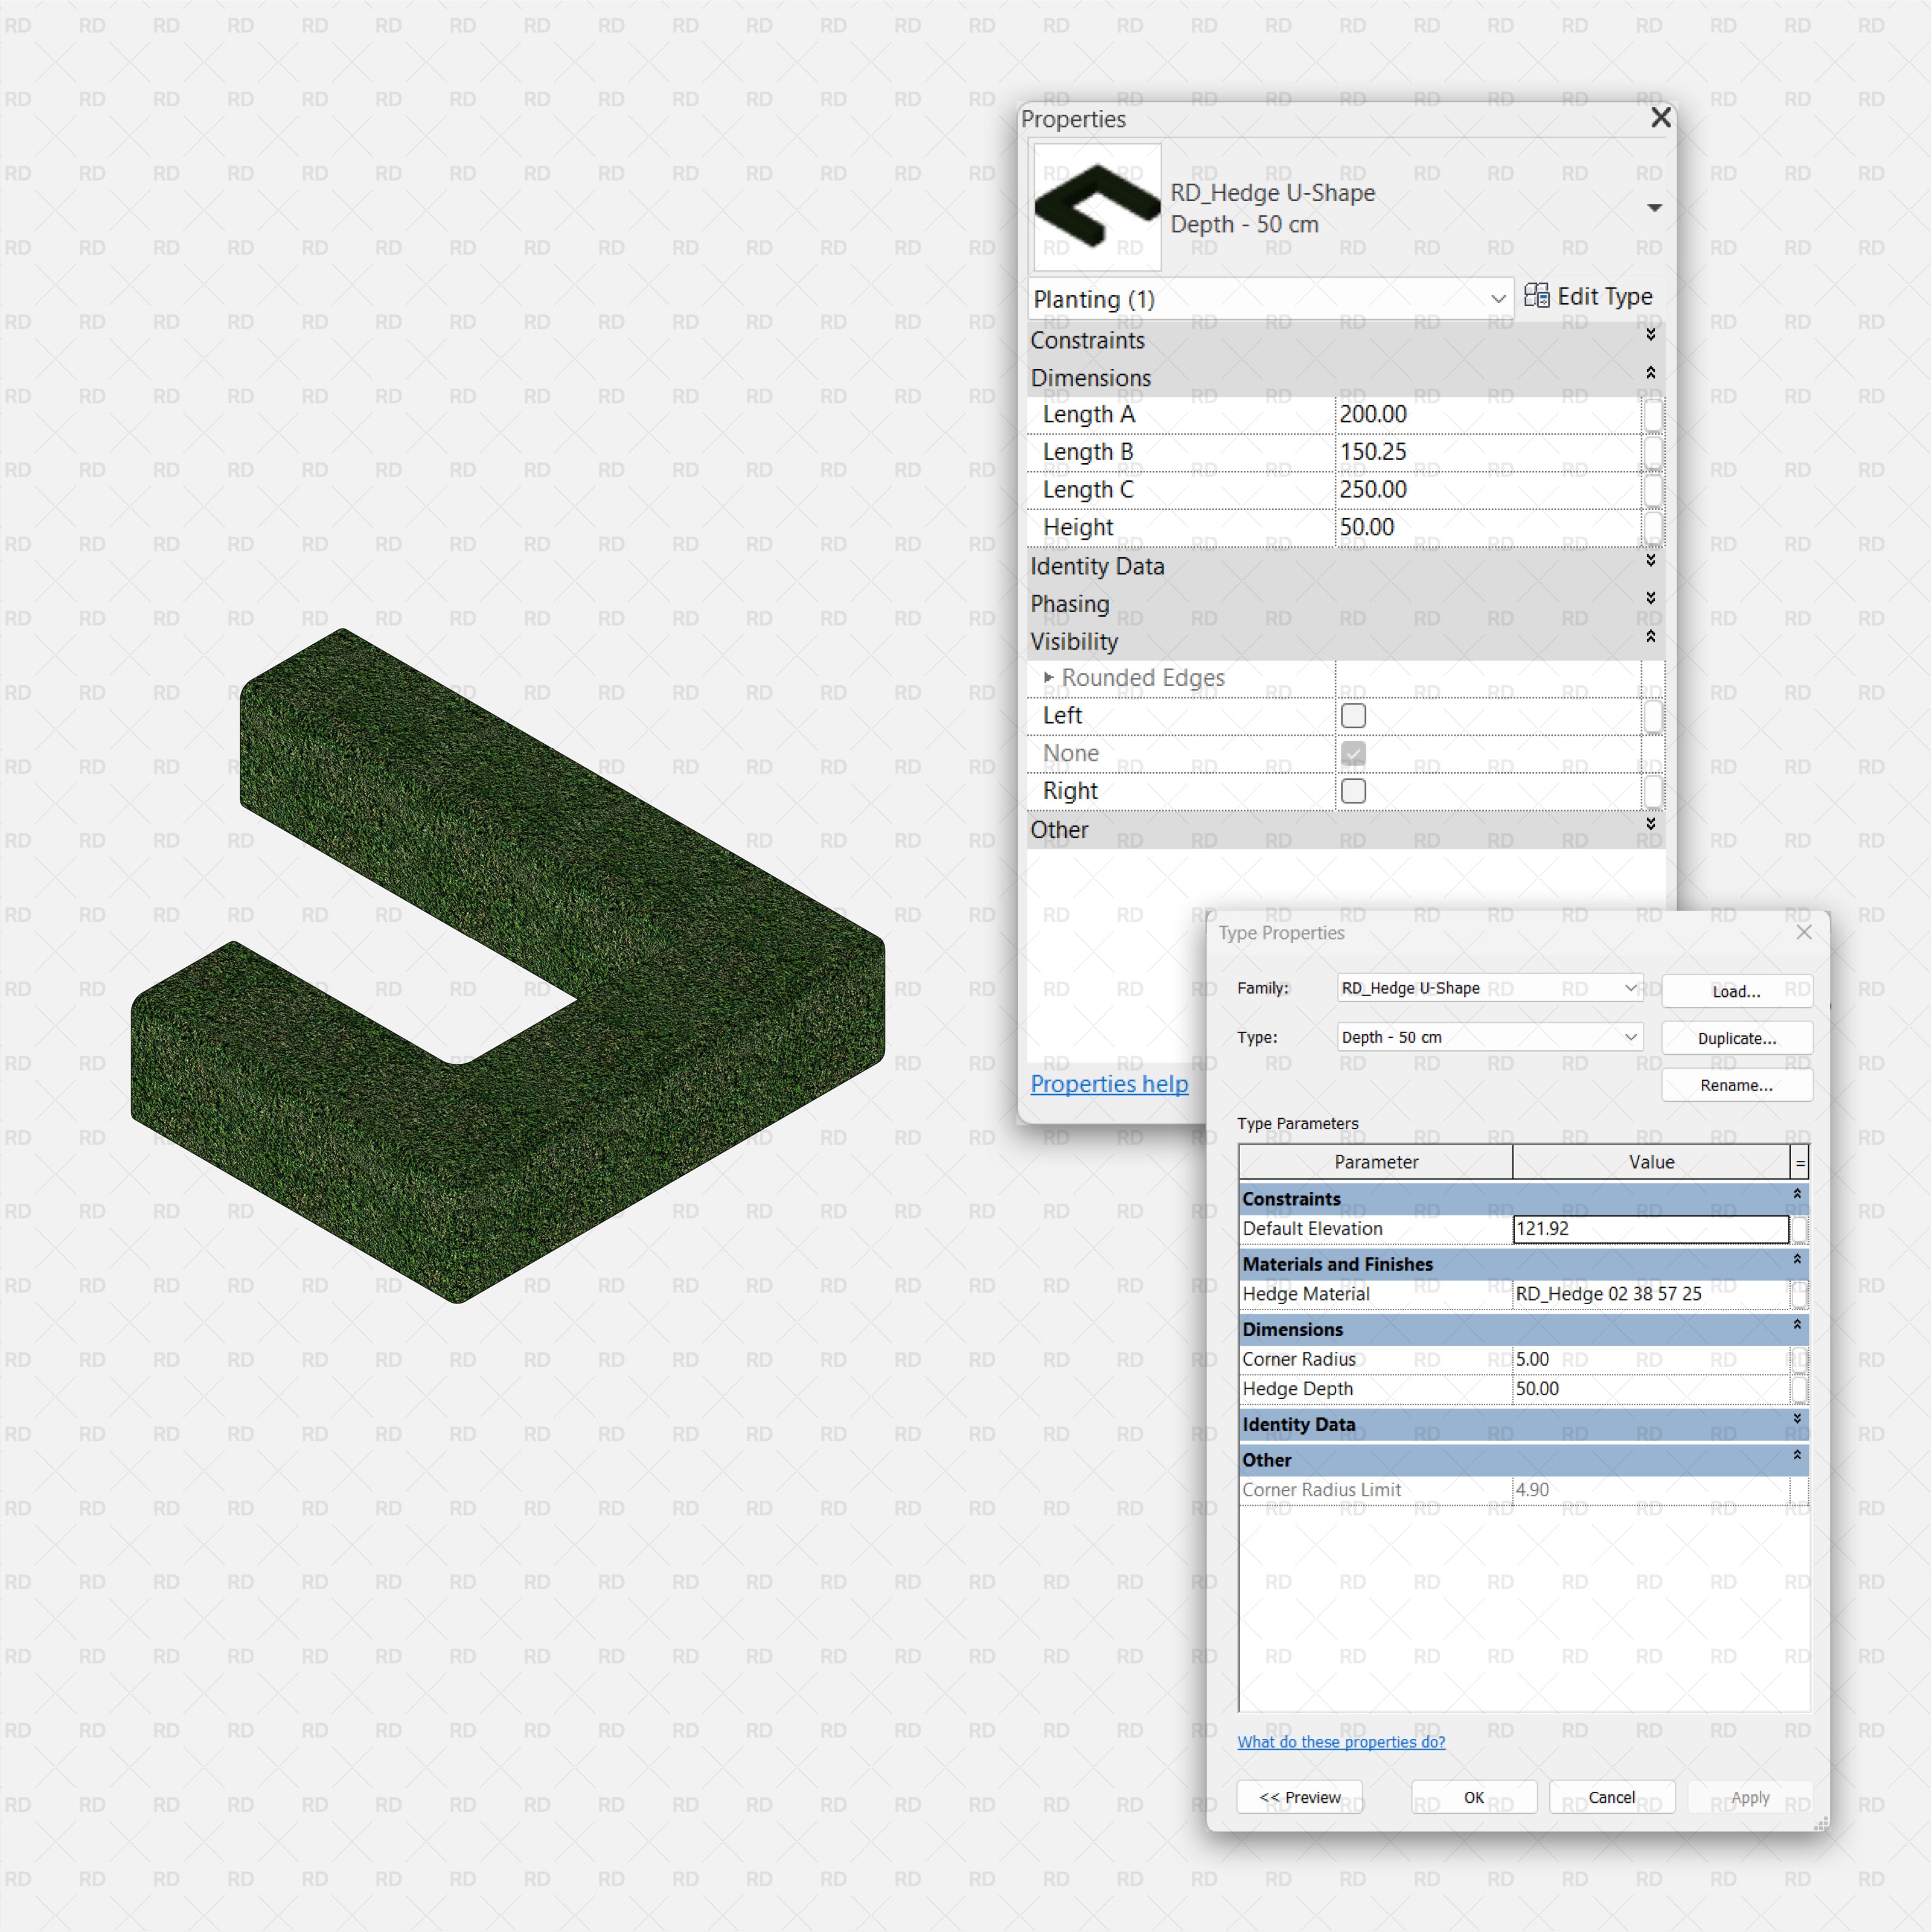Expand the Rounded Edges triangle

(x=1048, y=678)
